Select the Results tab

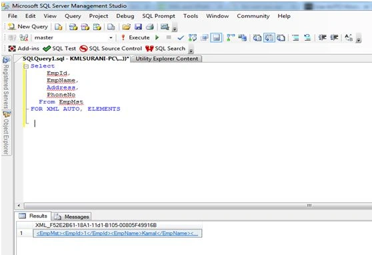33,216
